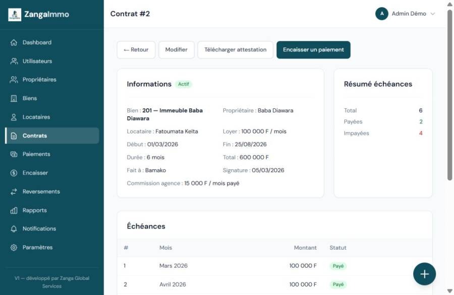Go to Propriétaires page
The width and height of the screenshot is (454, 295).
coord(52,80)
